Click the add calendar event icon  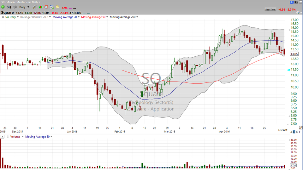(52, 7)
